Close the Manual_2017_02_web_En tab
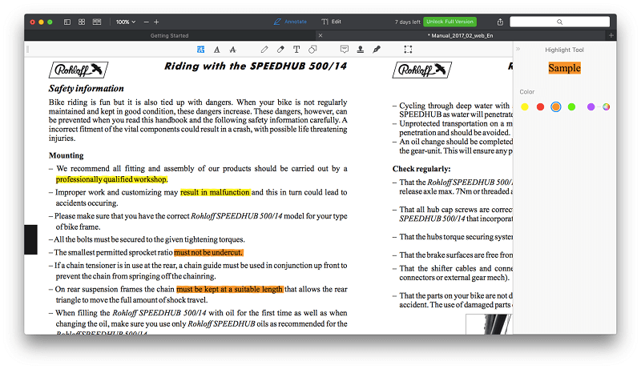The width and height of the screenshot is (641, 369). pos(320,35)
